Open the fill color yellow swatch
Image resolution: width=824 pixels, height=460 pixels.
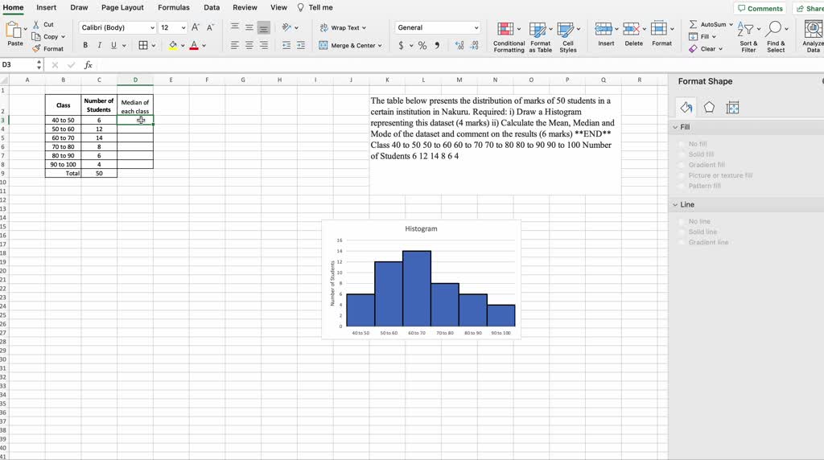[173, 46]
